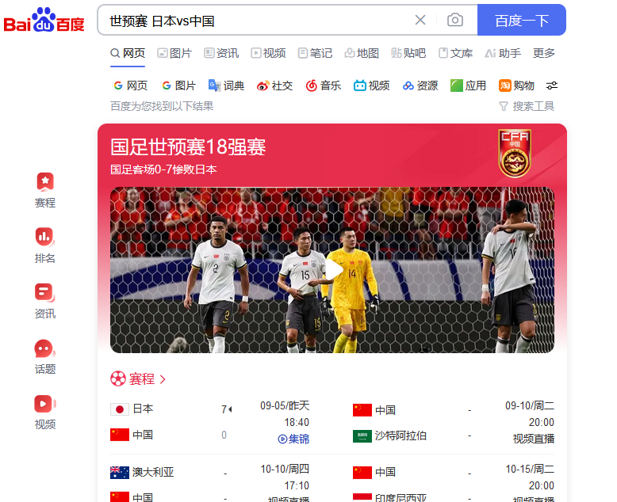Viewport: 617px width, 502px height.
Task: Play the match highlight video
Action: tap(334, 270)
